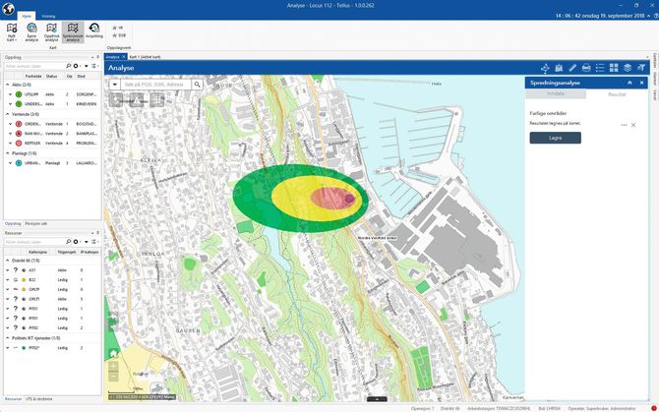Close the Spredningsanalyse panel

point(641,83)
